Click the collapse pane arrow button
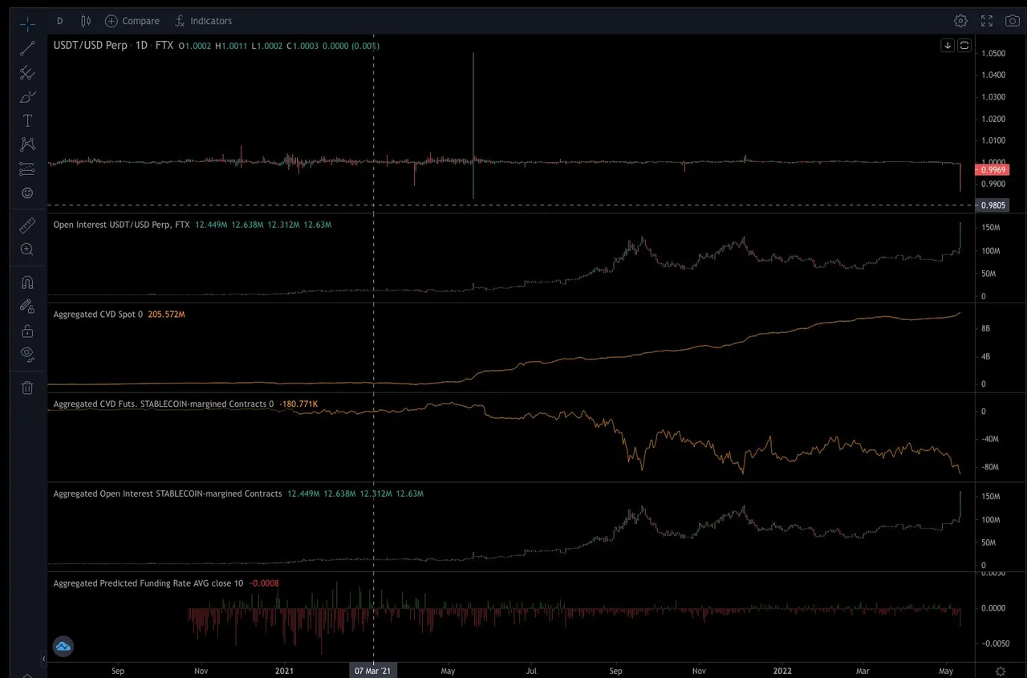The image size is (1027, 678). [x=948, y=46]
